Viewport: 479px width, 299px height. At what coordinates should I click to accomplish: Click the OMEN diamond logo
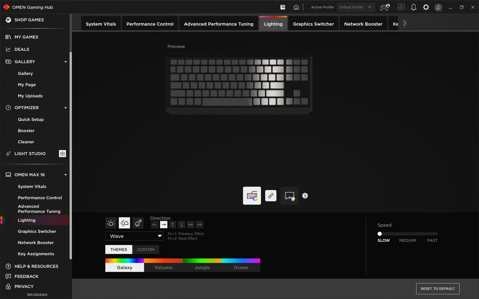(6, 7)
